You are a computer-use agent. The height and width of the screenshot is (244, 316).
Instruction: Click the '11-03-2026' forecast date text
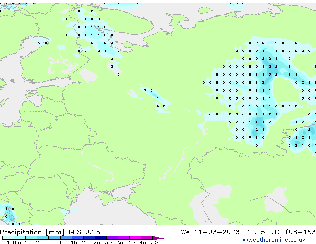pos(217,232)
